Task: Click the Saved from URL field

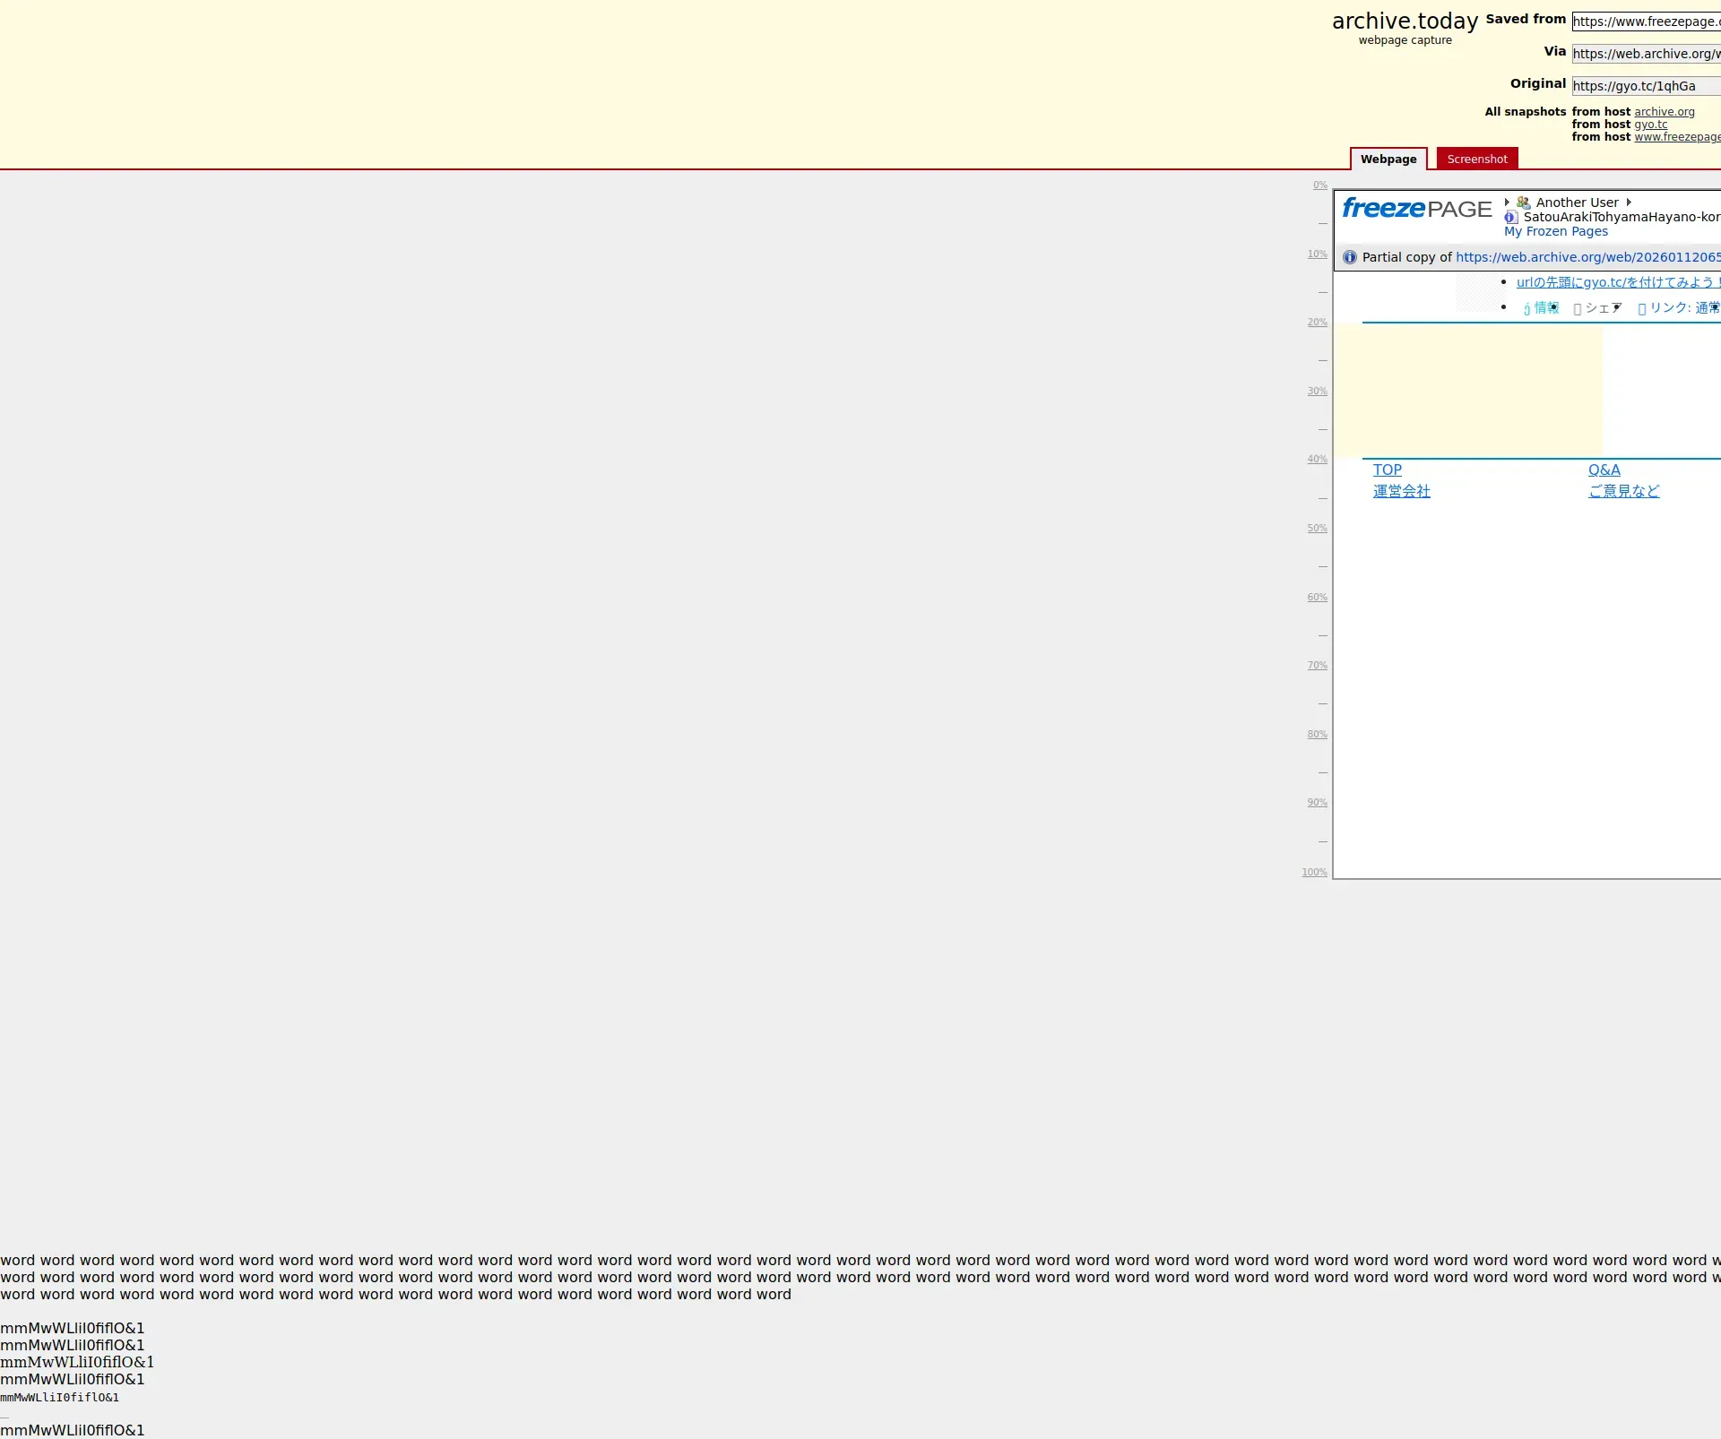Action: point(1645,22)
